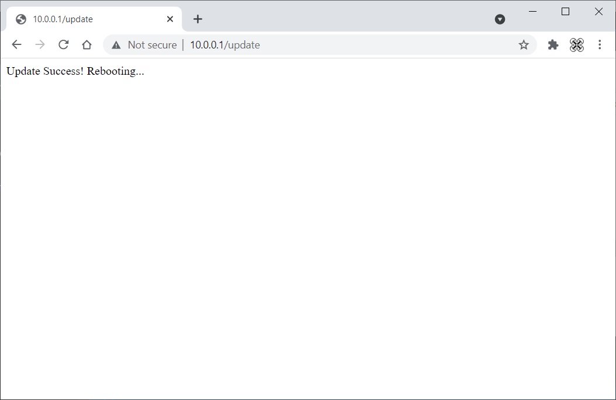Image resolution: width=616 pixels, height=400 pixels.
Task: Maximize the browser window
Action: coord(565,11)
